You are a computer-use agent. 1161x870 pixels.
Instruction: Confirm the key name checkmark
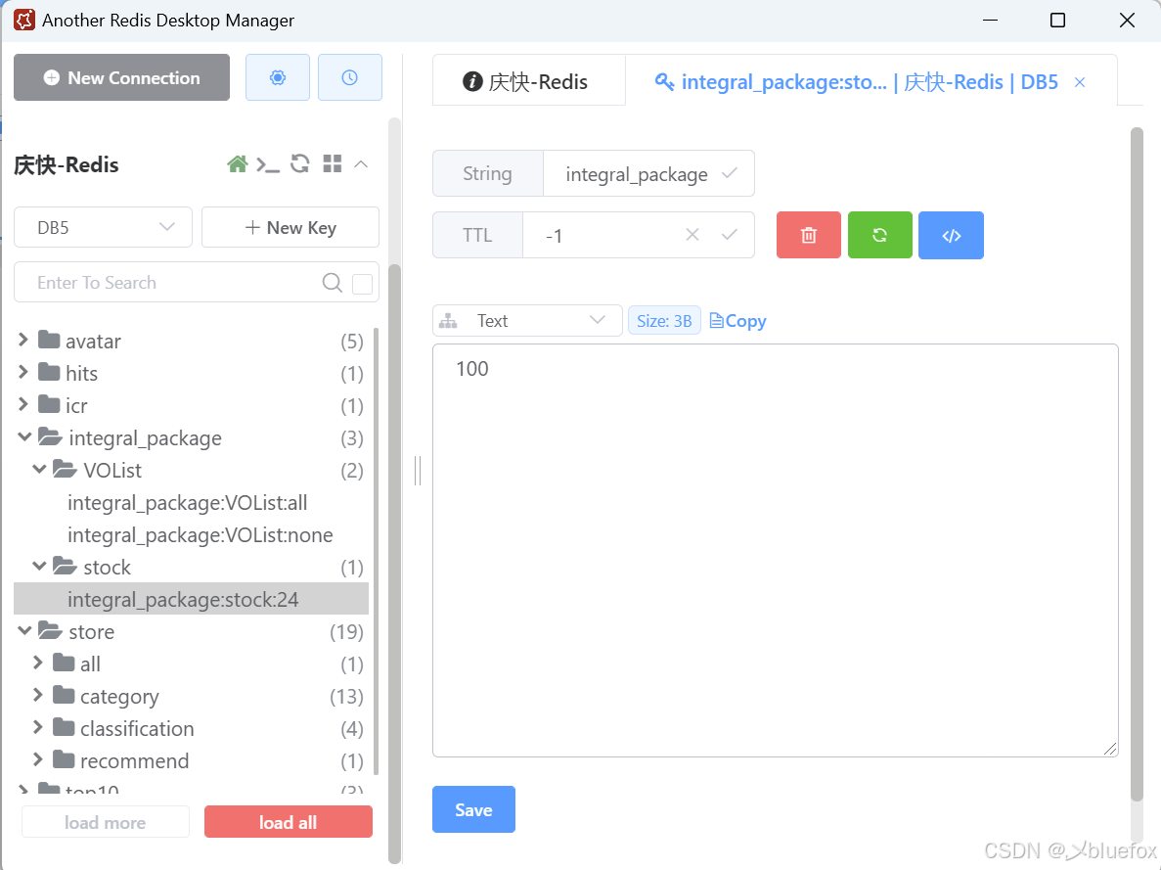pos(730,172)
